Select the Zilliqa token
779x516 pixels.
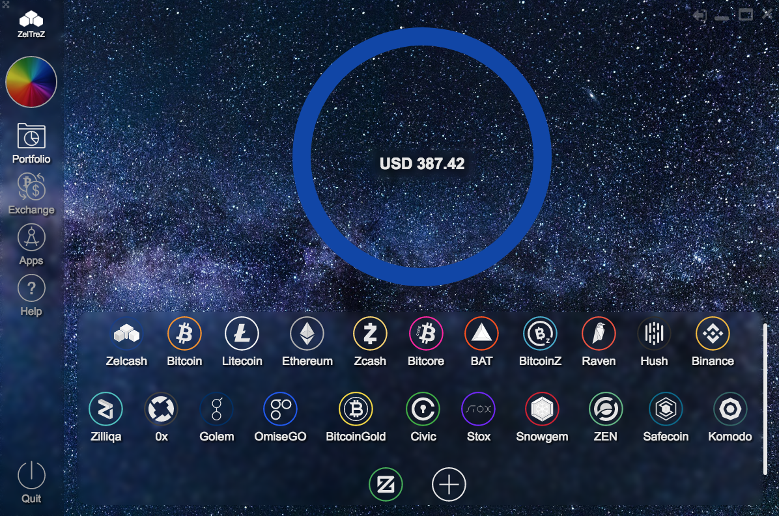point(106,418)
